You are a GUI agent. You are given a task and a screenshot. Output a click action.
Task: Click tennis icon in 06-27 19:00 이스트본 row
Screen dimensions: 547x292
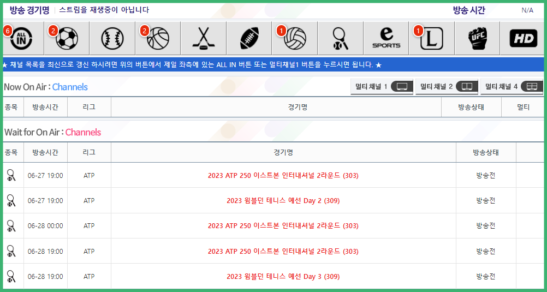click(11, 175)
